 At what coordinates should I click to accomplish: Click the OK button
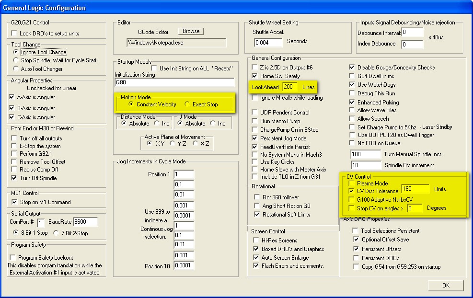click(446, 285)
